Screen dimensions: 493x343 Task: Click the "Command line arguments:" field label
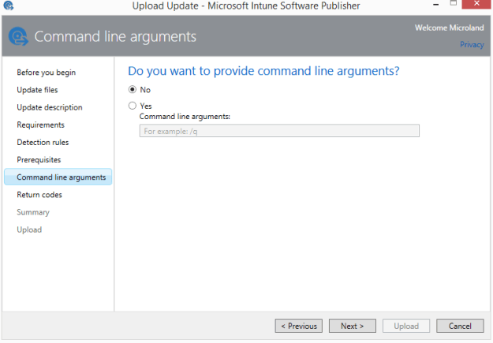point(185,117)
